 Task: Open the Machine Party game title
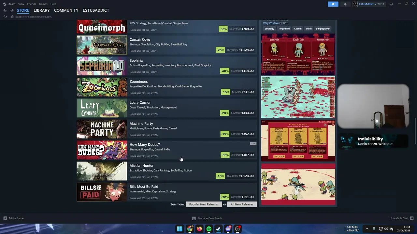click(141, 123)
